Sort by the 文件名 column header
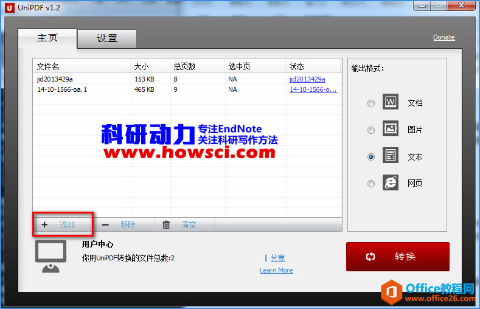Image resolution: width=480 pixels, height=309 pixels. pyautogui.click(x=82, y=66)
